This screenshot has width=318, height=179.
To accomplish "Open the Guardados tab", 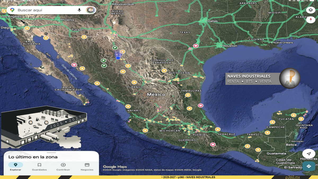I will pyautogui.click(x=39, y=167).
